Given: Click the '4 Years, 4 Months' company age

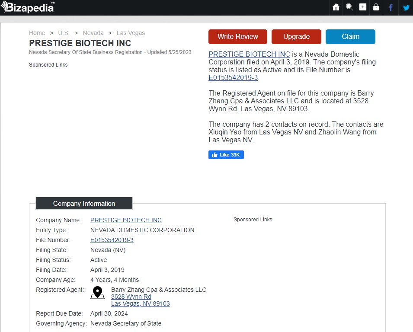Looking at the screenshot, I should [x=115, y=280].
